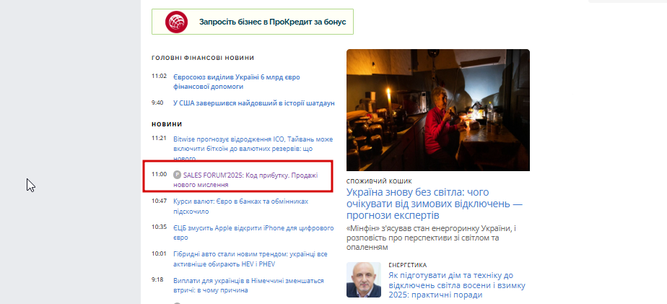The height and width of the screenshot is (304, 667).
Task: Click the 11:00 timestamp of Sales Forum news
Action: pos(159,174)
